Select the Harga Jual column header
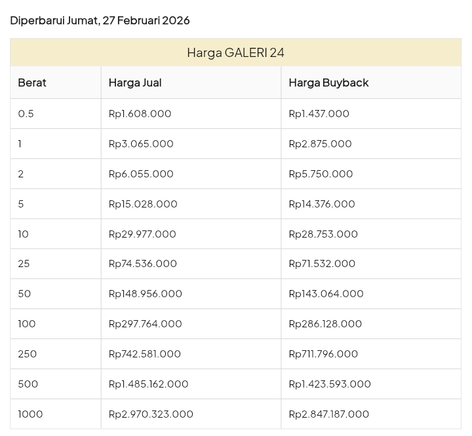Image resolution: width=472 pixels, height=436 pixels. [135, 82]
